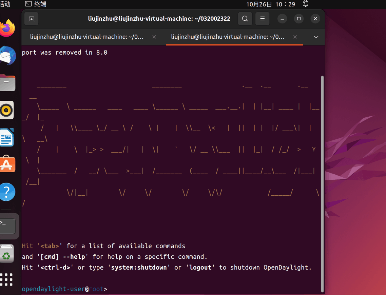Open the 终端 app menu
The width and height of the screenshot is (386, 295).
[x=36, y=4]
